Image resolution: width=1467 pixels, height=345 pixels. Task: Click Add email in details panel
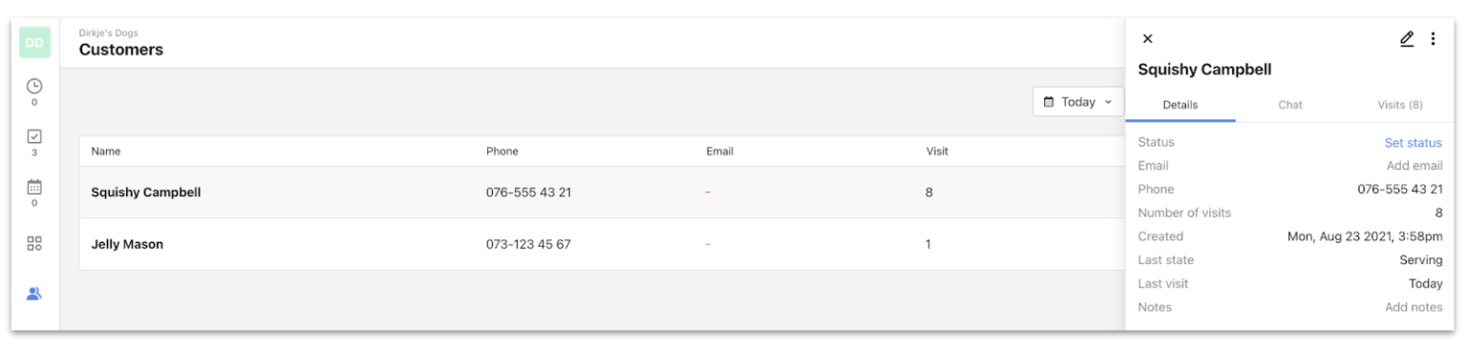point(1414,166)
